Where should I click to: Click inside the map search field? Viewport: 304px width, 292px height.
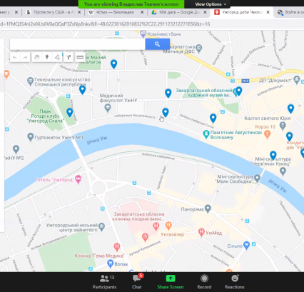click(78, 44)
